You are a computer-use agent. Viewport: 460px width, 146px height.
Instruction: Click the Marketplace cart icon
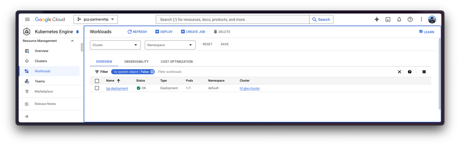point(27,91)
